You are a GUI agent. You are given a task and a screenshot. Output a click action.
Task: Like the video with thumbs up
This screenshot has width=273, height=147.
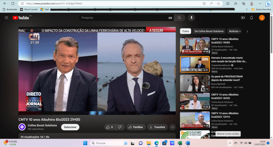[109, 127]
